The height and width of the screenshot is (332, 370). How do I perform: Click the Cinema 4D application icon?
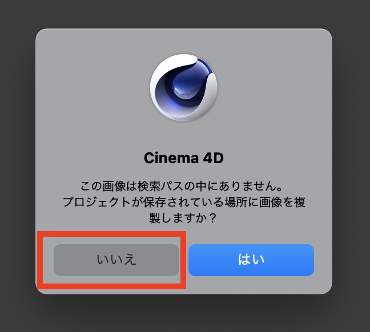(184, 88)
